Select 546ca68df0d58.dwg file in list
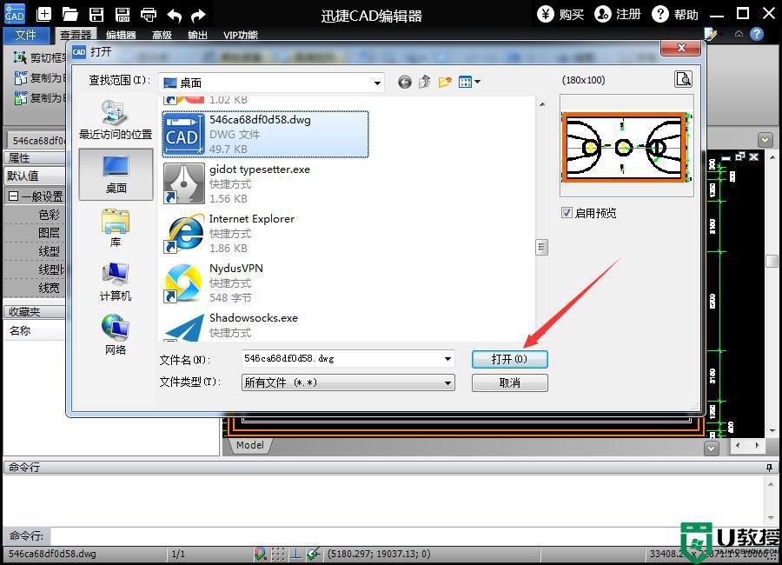Image resolution: width=782 pixels, height=565 pixels. (x=265, y=134)
